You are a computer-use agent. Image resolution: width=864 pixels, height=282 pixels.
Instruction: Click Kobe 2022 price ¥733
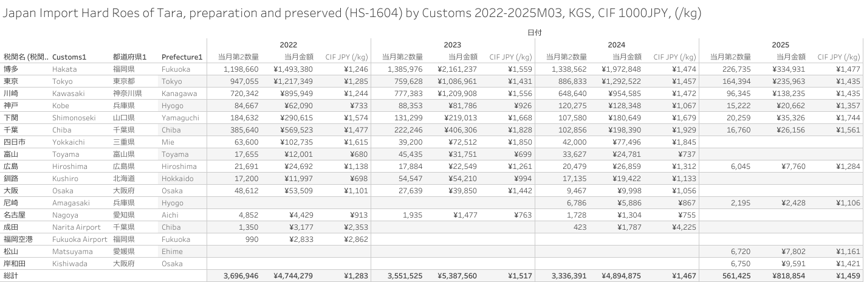358,106
